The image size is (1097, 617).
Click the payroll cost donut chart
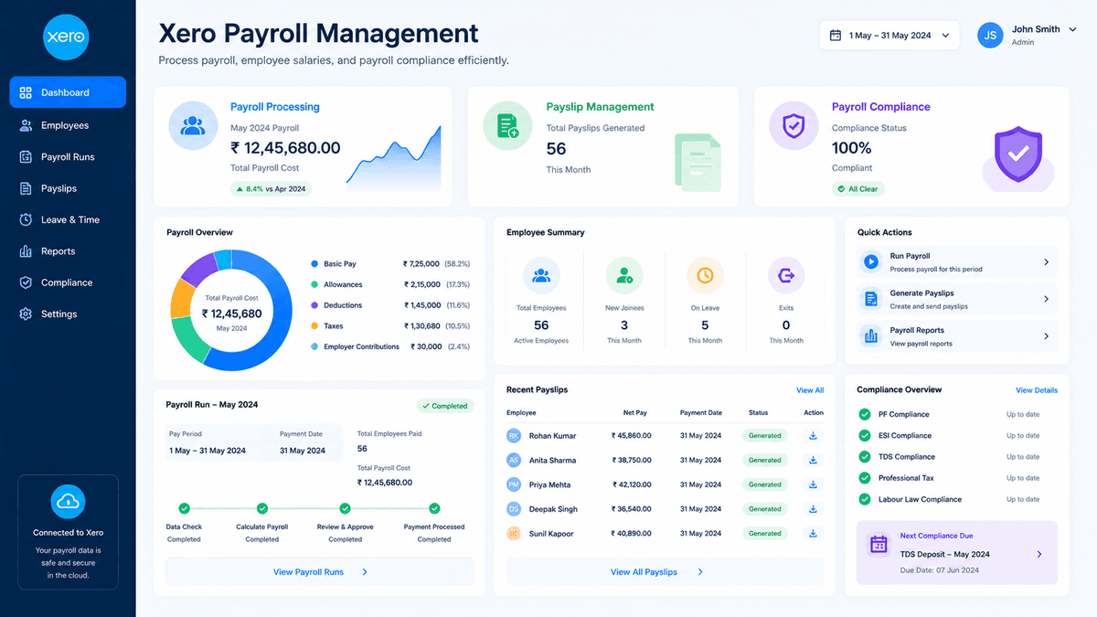(x=231, y=310)
